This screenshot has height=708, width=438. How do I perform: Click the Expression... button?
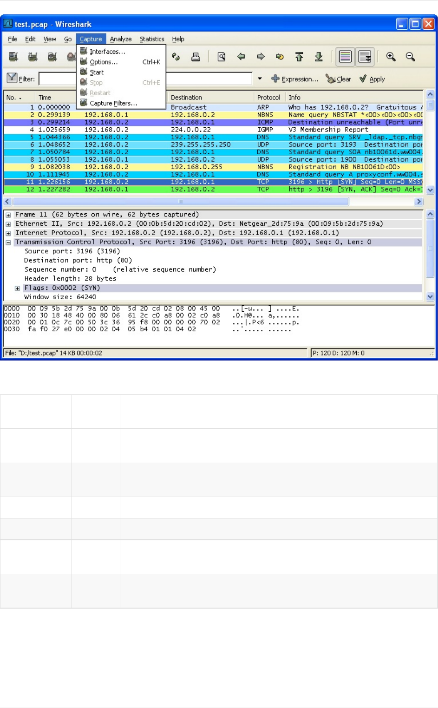(295, 79)
